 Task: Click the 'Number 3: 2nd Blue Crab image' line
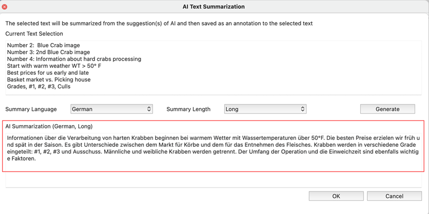tap(48, 52)
